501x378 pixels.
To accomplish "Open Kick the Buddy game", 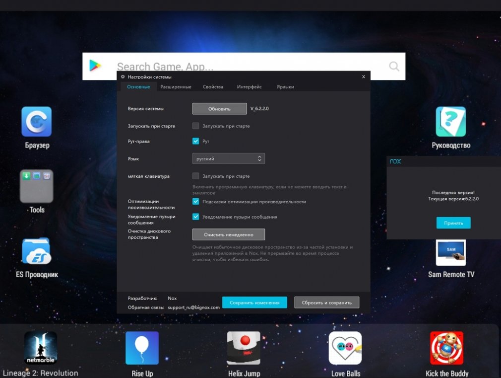I will pos(446,348).
